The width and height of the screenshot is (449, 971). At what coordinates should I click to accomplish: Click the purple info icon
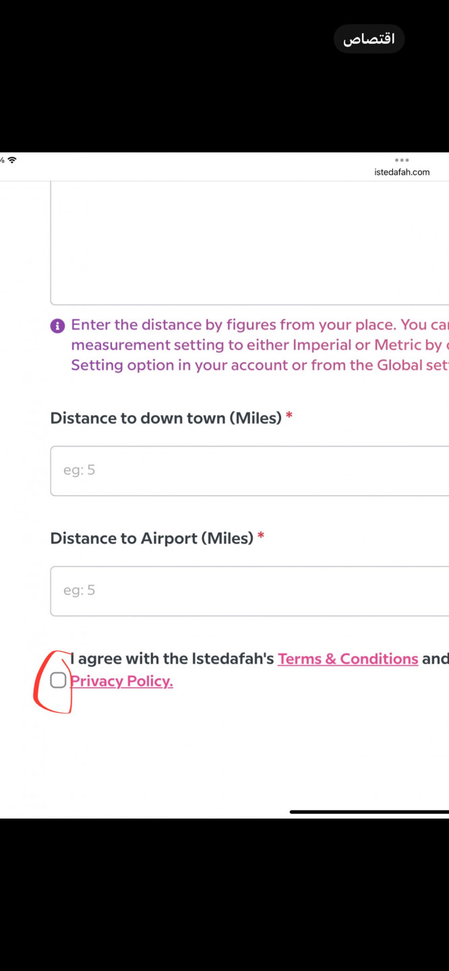click(58, 326)
